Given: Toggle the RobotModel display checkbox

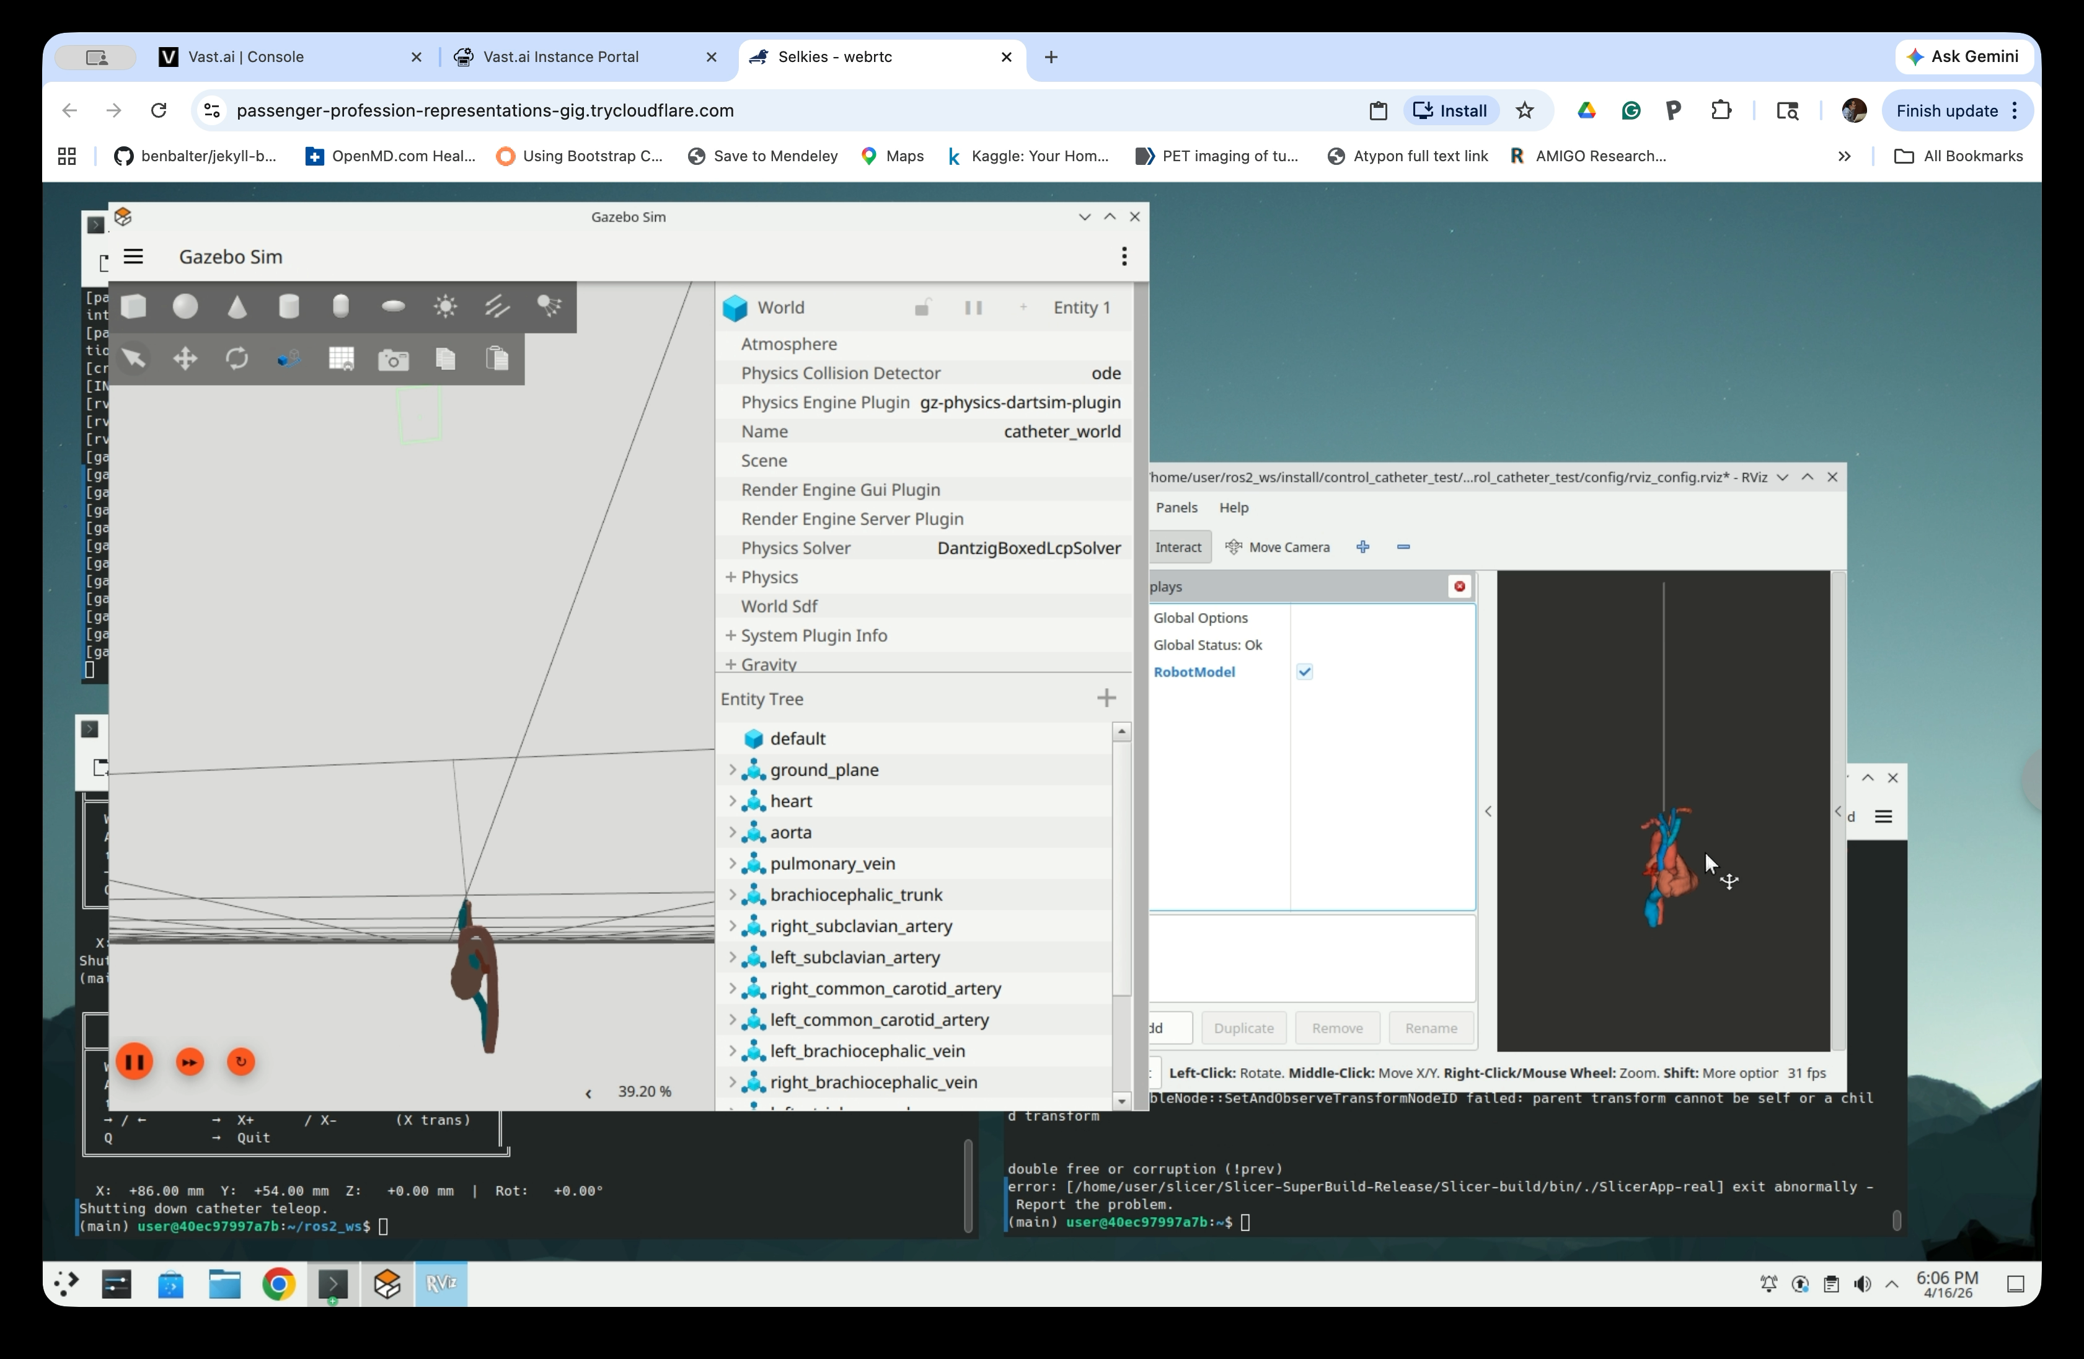Looking at the screenshot, I should tap(1305, 671).
